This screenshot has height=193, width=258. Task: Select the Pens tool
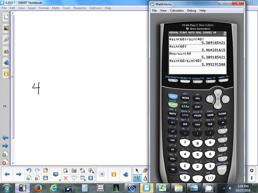click(137, 178)
